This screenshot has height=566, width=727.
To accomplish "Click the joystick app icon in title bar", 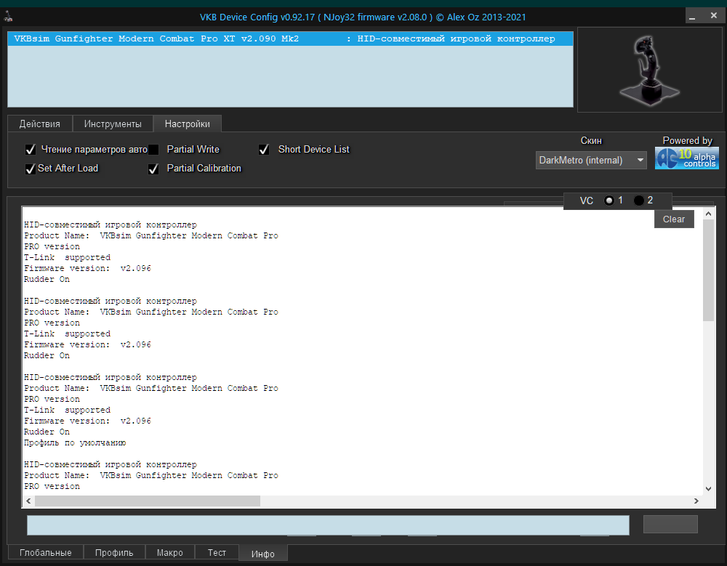I will click(8, 17).
